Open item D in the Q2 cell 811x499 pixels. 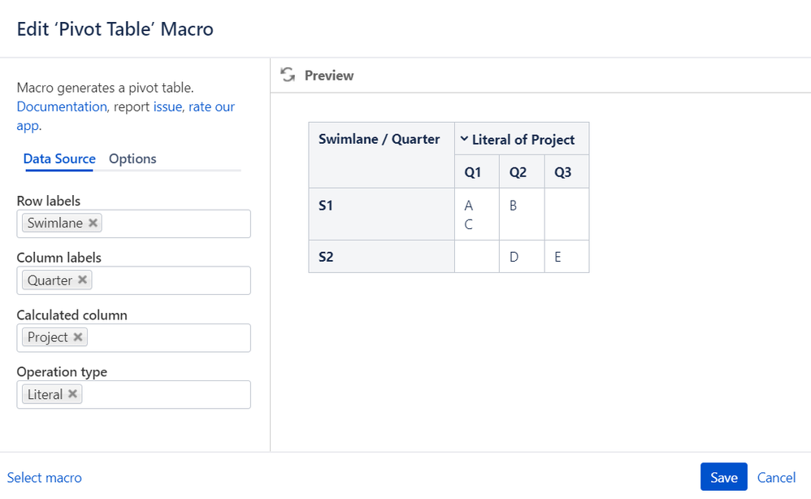coord(512,256)
